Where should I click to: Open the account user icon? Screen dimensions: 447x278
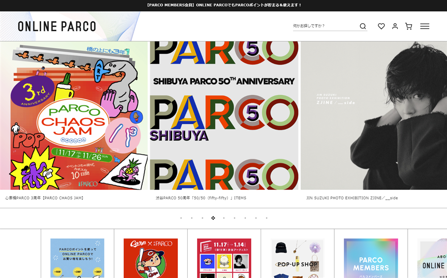[x=395, y=26]
